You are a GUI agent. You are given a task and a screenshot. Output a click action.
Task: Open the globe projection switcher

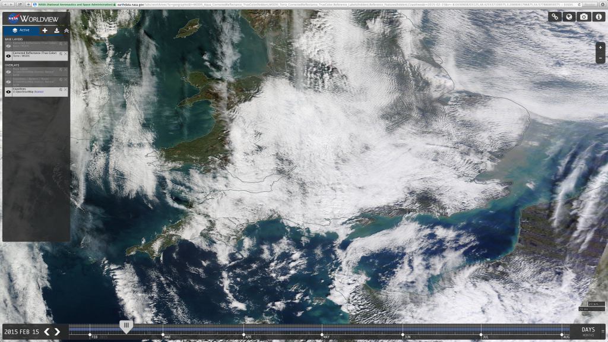coord(569,17)
